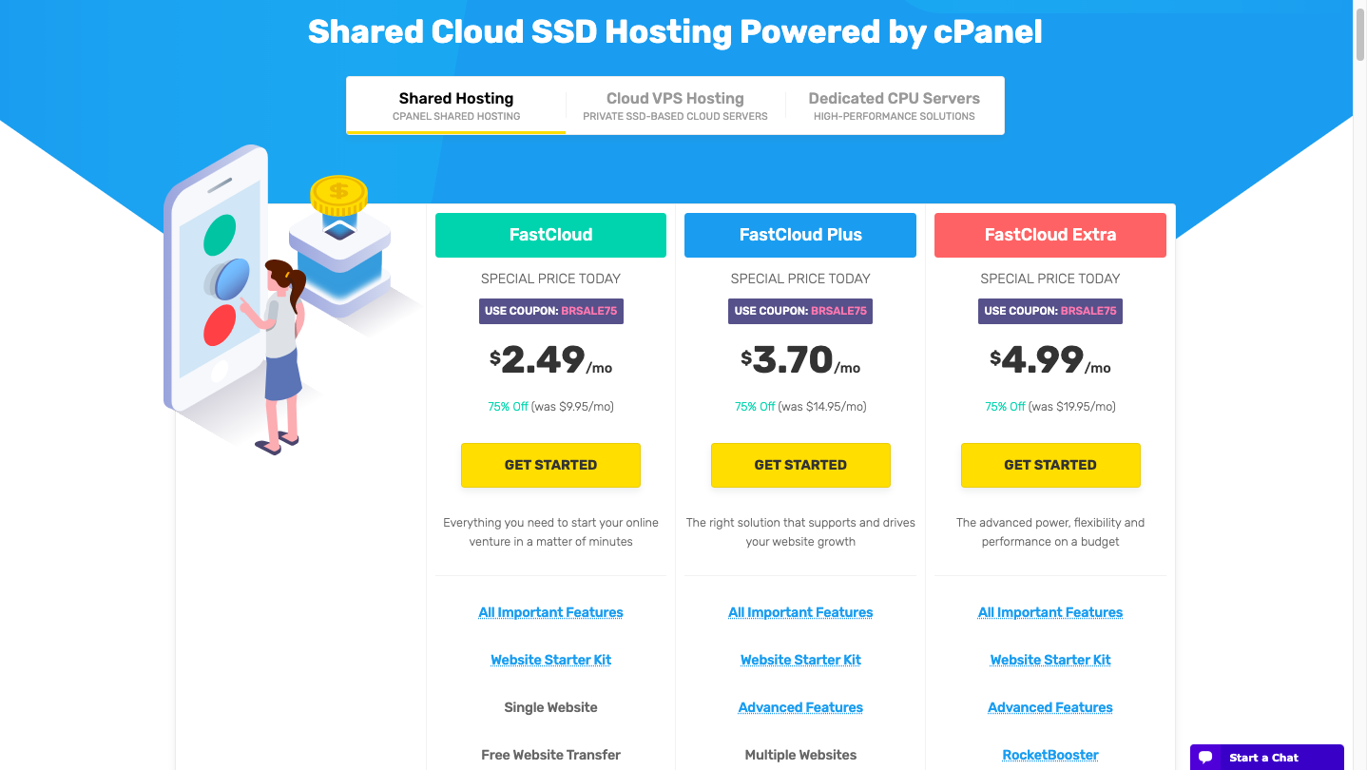Click the $2.49/mo price
Screen dimensions: 1367x770
tap(550, 360)
